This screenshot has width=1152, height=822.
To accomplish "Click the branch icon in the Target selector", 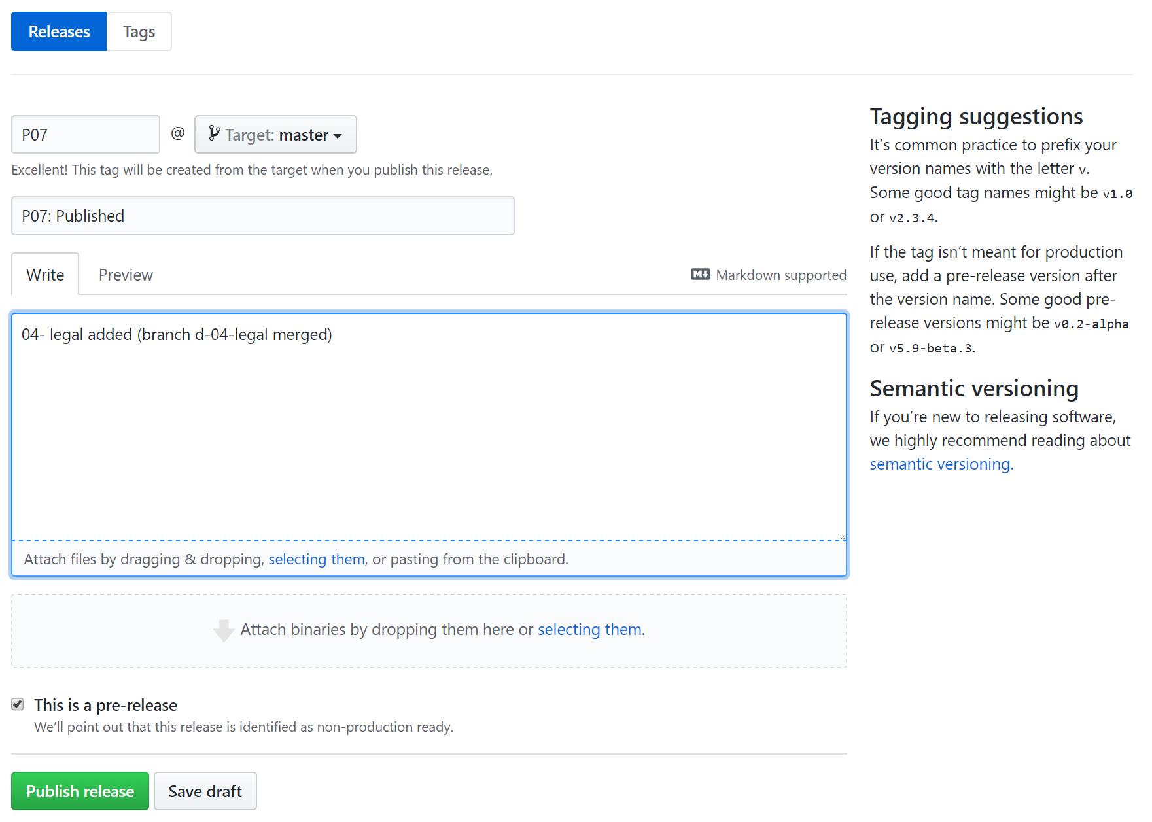I will (215, 134).
